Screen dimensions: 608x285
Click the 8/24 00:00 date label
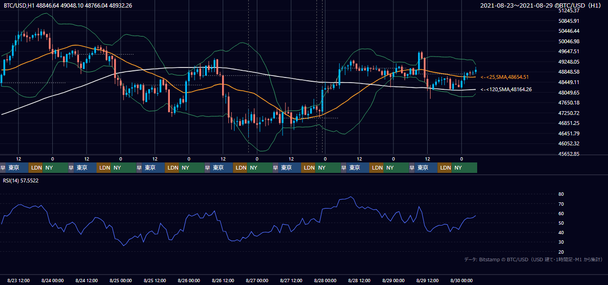tap(52, 281)
